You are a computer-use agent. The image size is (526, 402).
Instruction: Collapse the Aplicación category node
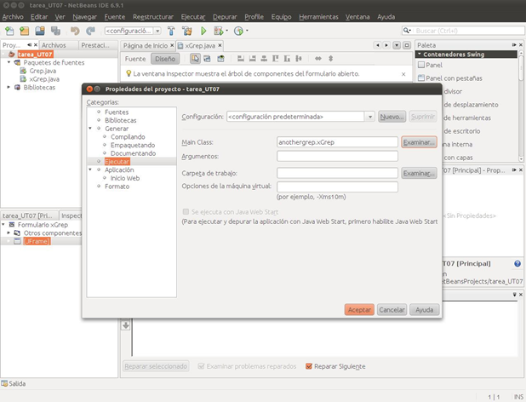click(x=90, y=169)
